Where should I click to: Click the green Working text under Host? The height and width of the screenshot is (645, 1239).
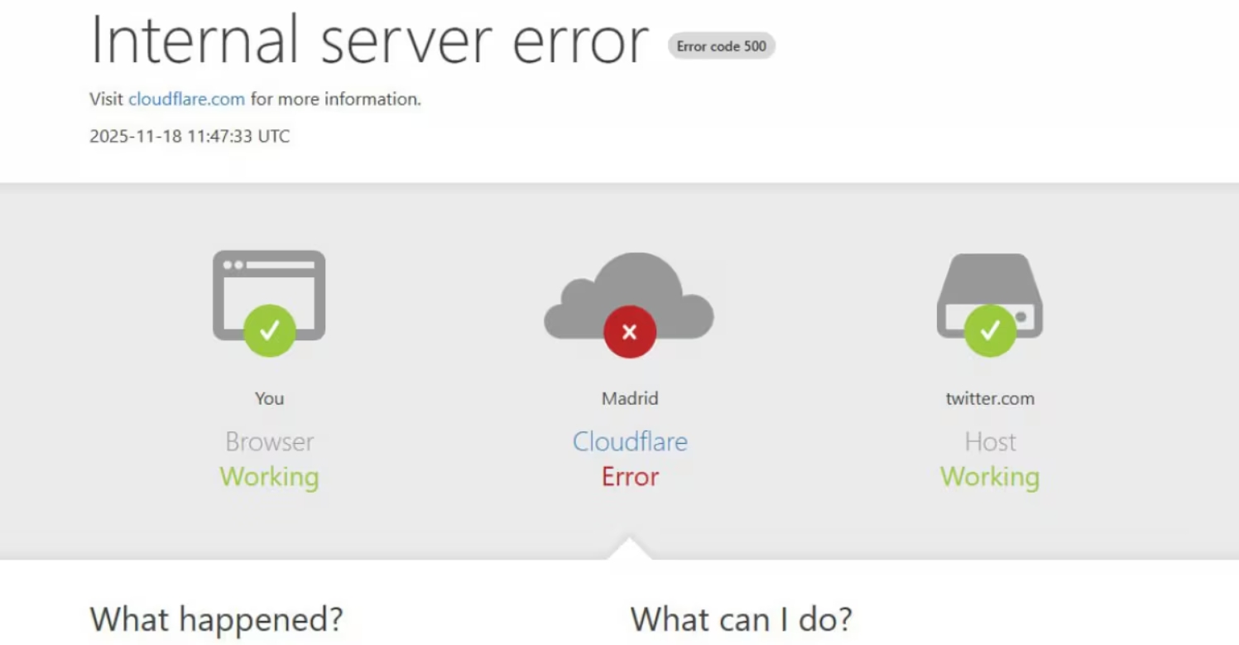(990, 477)
